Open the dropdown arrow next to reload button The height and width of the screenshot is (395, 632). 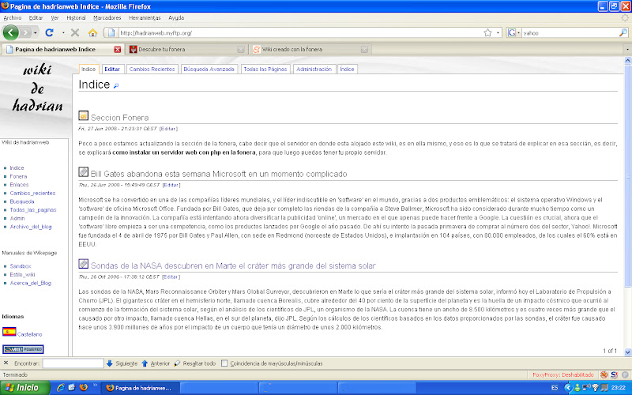(x=63, y=32)
